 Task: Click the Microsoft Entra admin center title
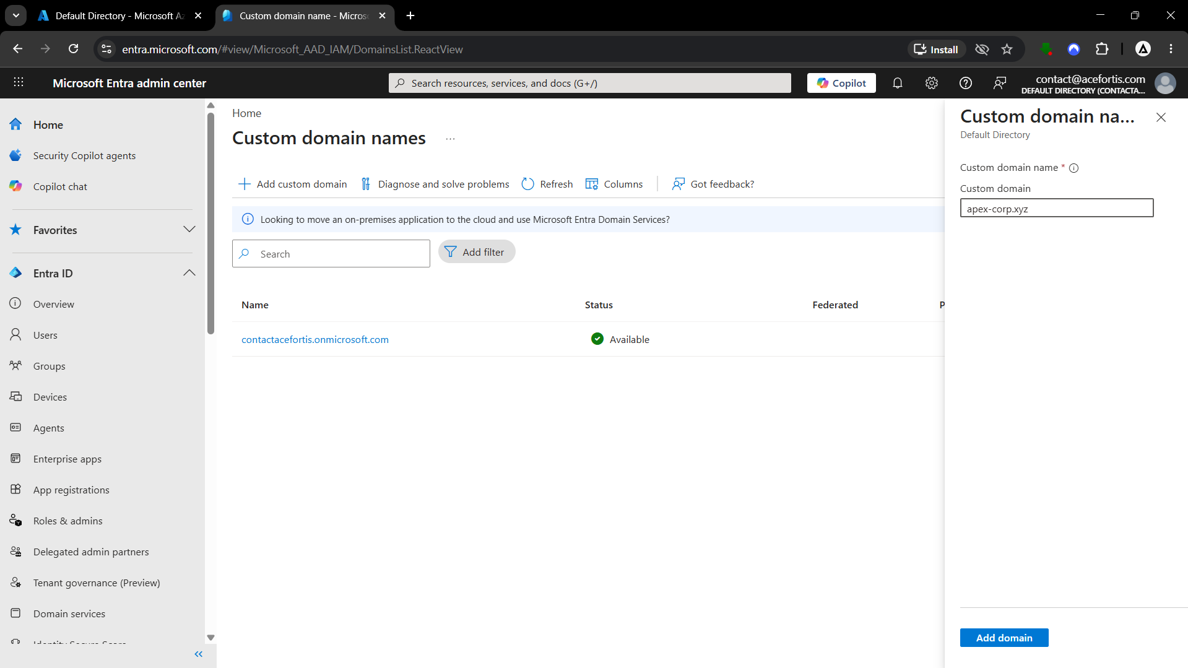coord(129,83)
